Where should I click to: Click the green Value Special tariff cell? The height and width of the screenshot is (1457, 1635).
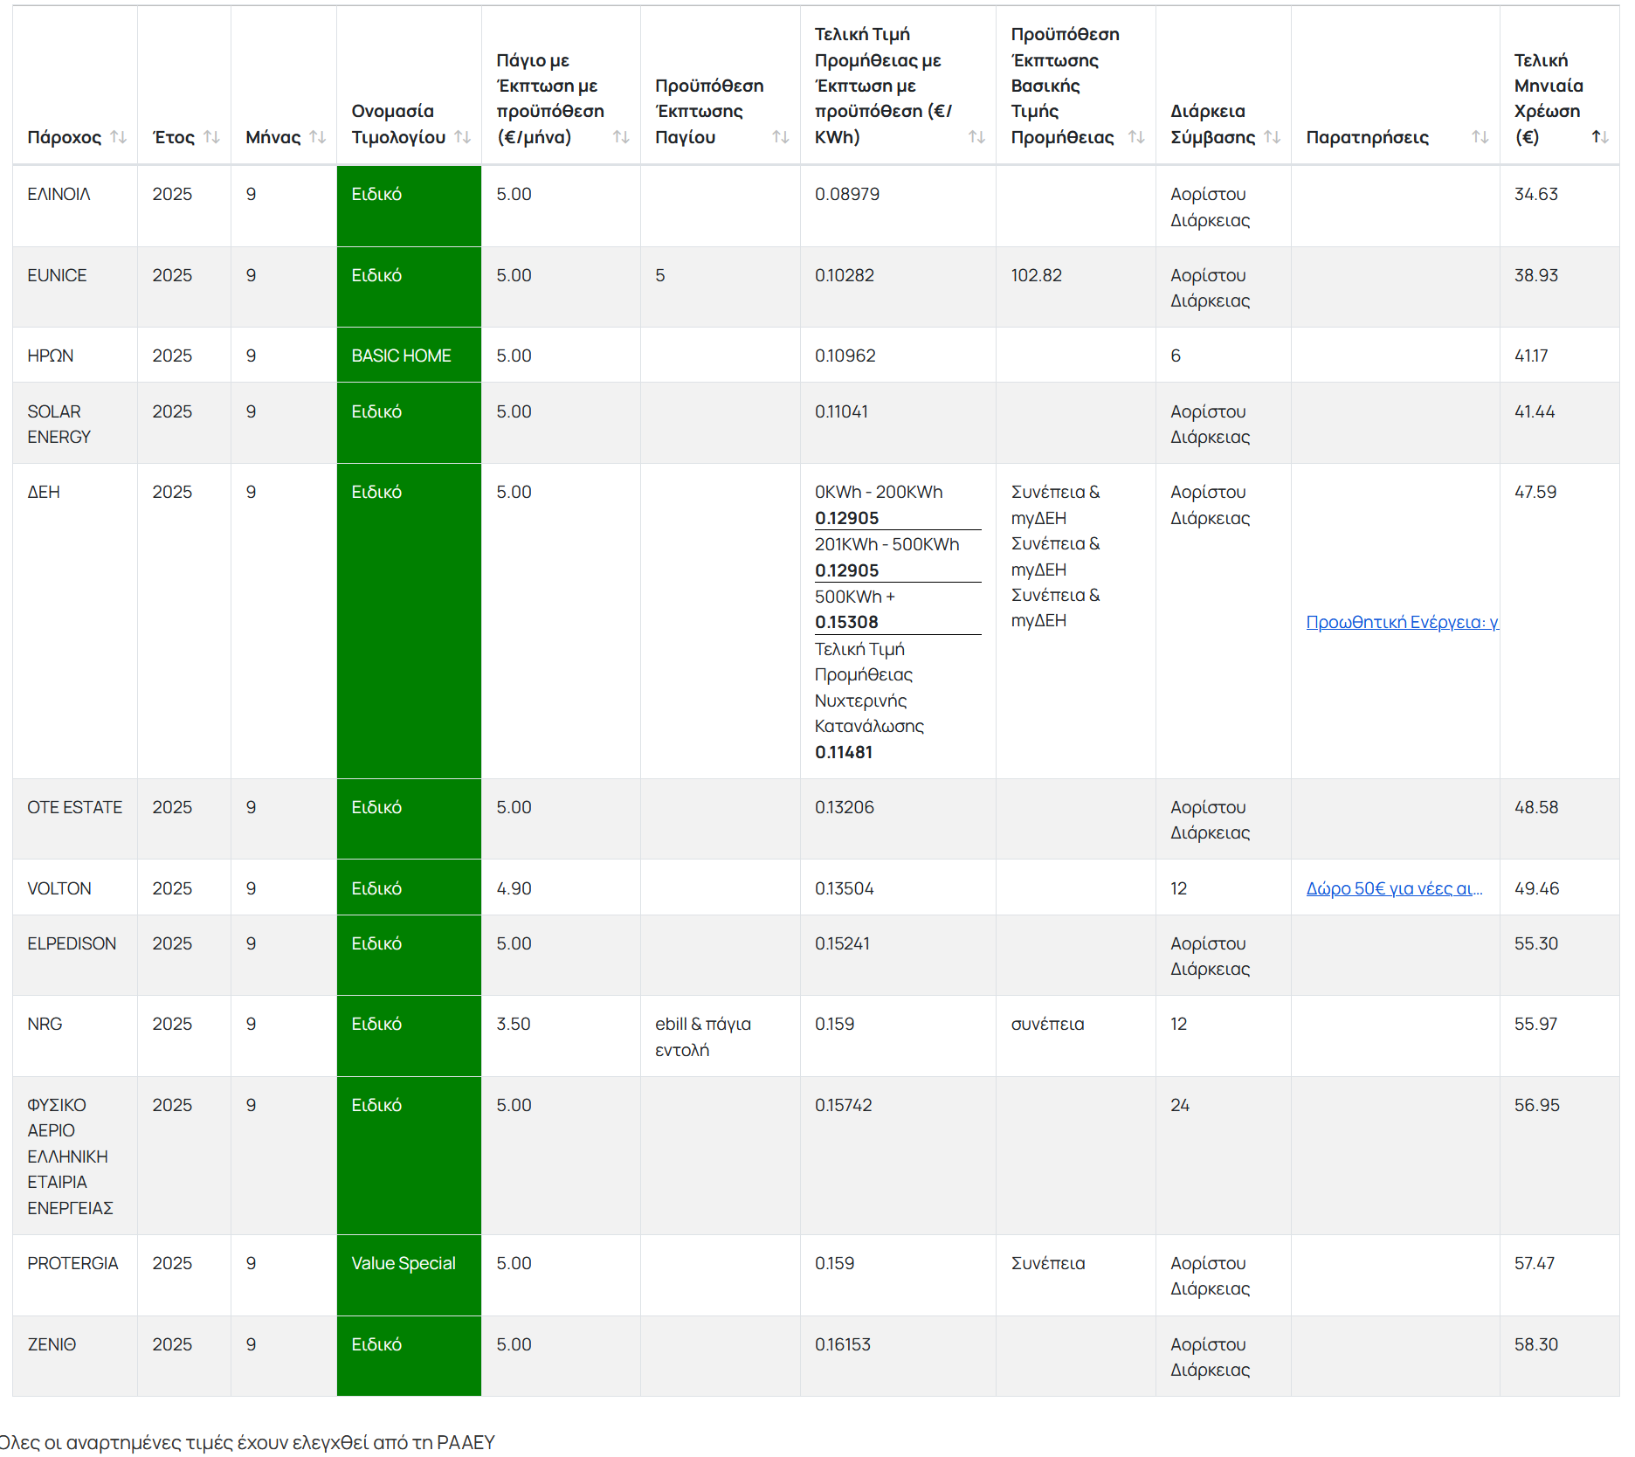click(409, 1275)
